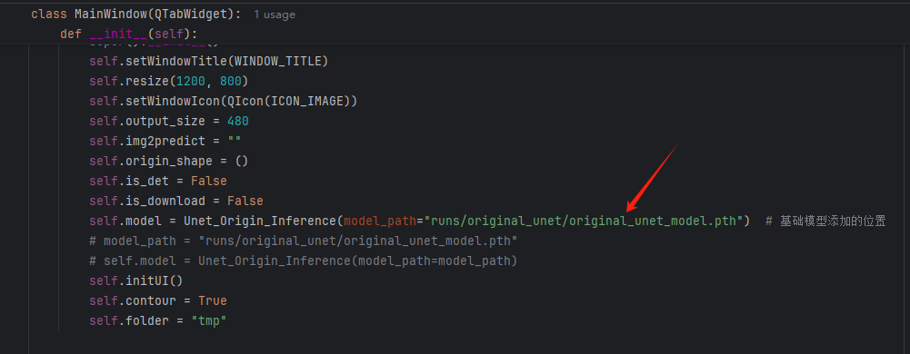The width and height of the screenshot is (910, 354).
Task: Click False on the is_det line
Action: pos(209,181)
